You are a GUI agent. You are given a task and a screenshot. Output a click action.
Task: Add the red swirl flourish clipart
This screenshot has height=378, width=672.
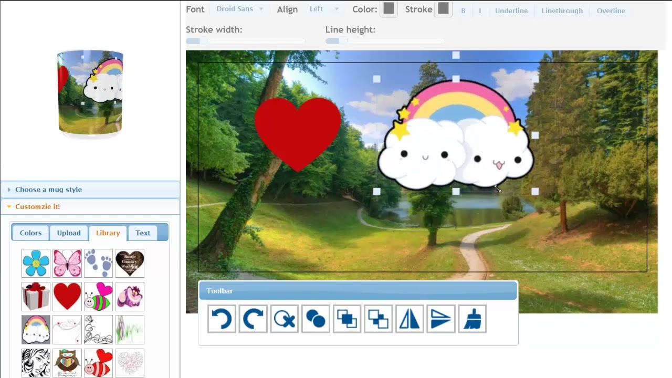tap(67, 330)
